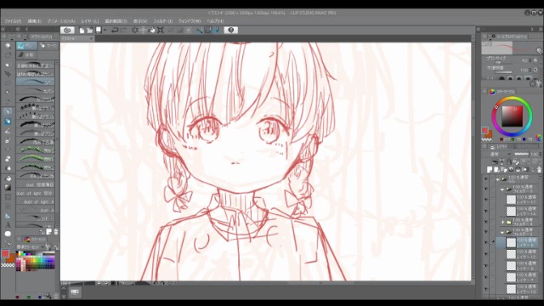Select the Pen sub tool group tab

pyautogui.click(x=26, y=46)
